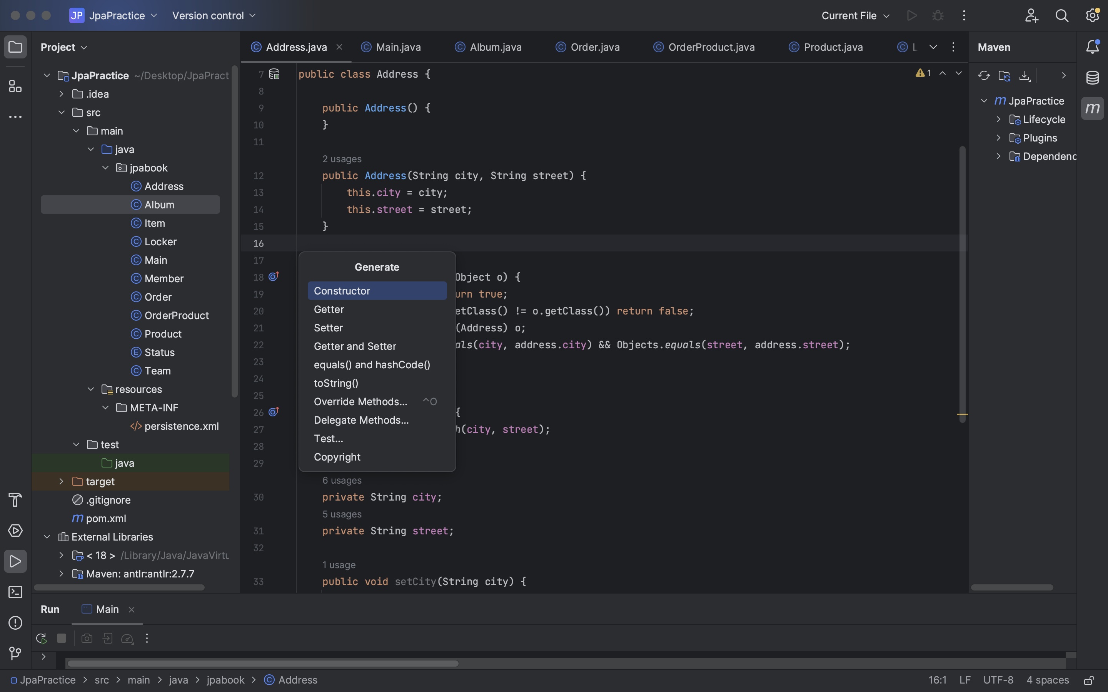Reload all Maven projects
1108x692 pixels.
(x=983, y=75)
